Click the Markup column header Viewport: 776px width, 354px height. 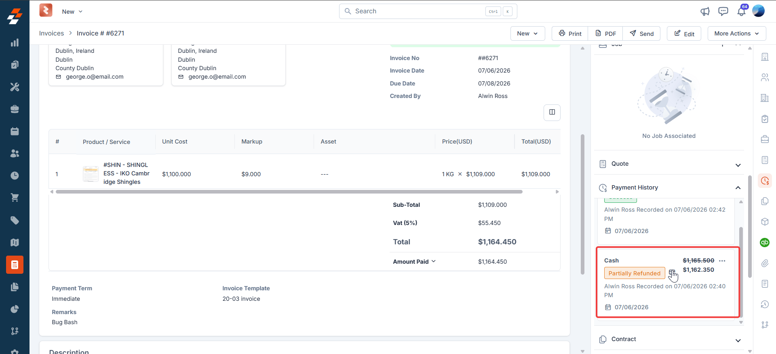pyautogui.click(x=252, y=142)
